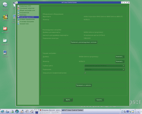Click the detected video card name text
142x114 pixels.
(x=103, y=17)
